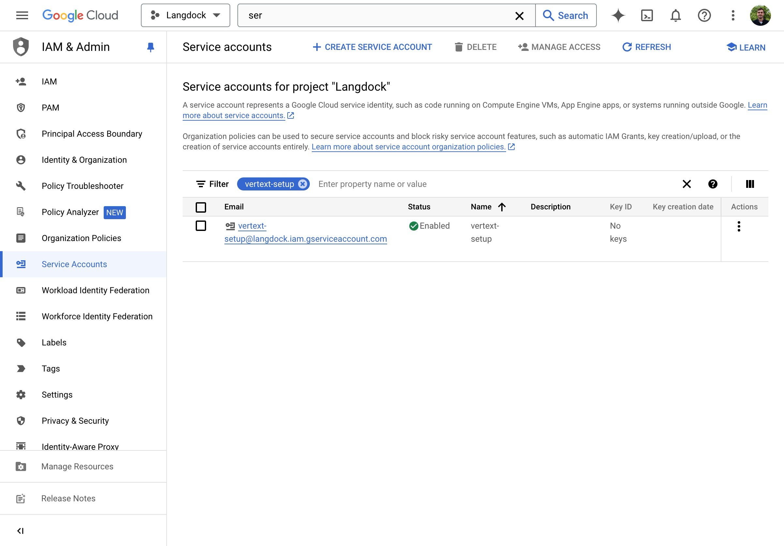Refresh the service accounts list
Screen dimensions: 784x546
(x=646, y=47)
